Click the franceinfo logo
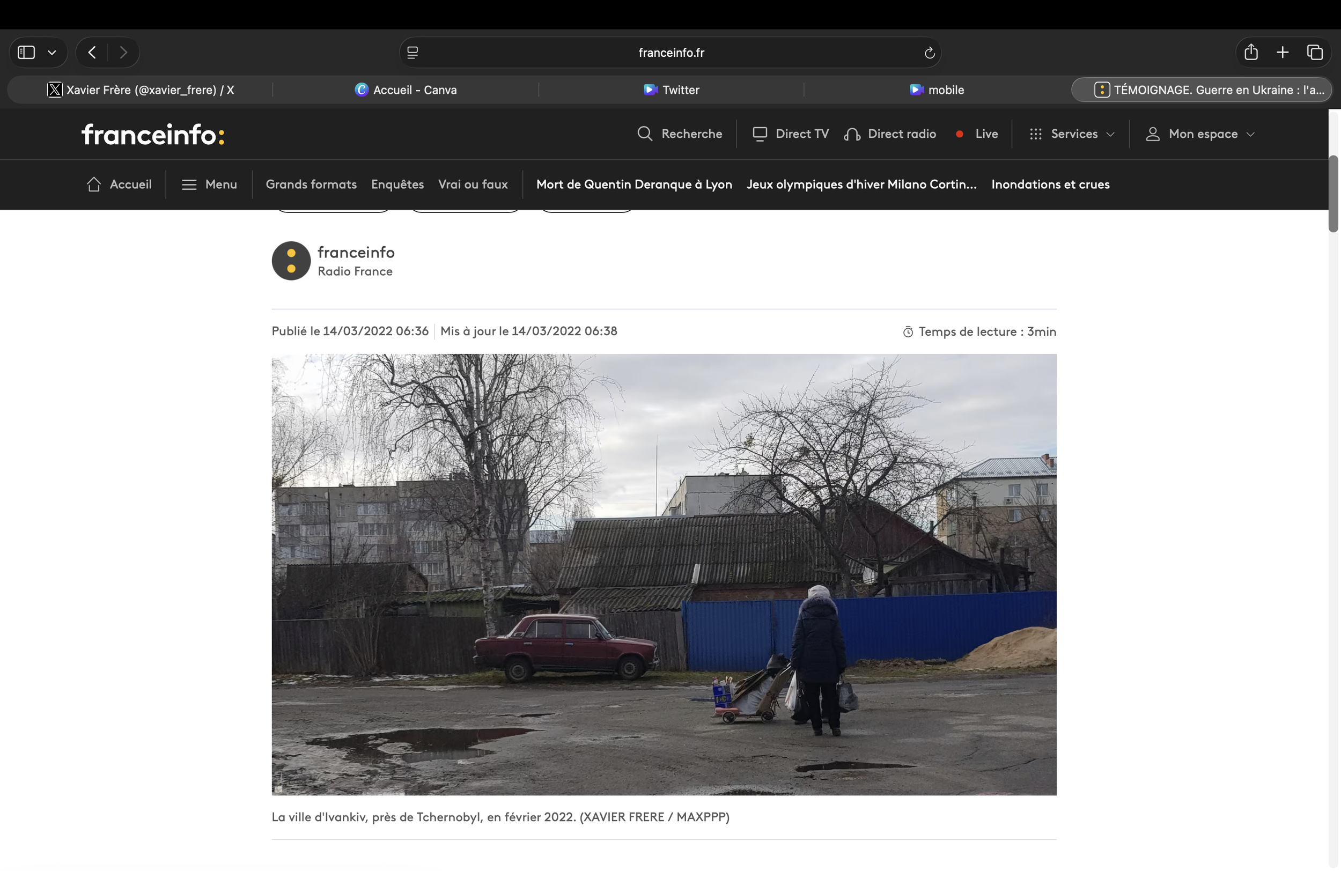 coord(153,135)
